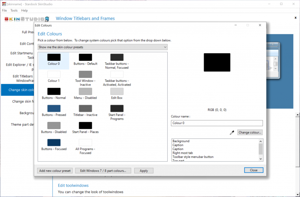Open the Tools menu
Screen dimensions: 300x197
coord(14,11)
